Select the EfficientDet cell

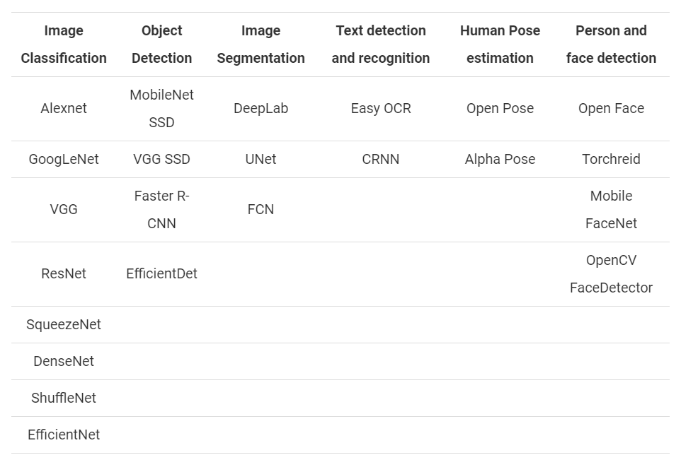click(x=161, y=273)
